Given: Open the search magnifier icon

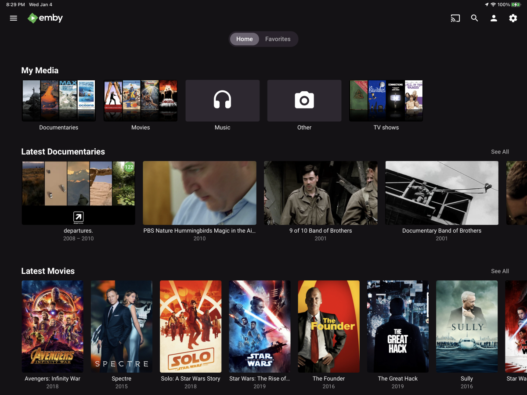Looking at the screenshot, I should (x=474, y=18).
